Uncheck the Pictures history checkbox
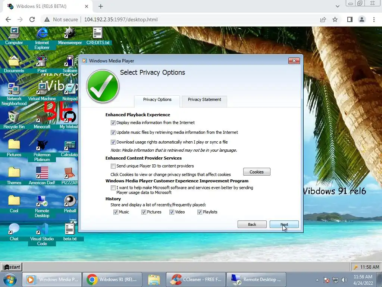This screenshot has width=382, height=287. pos(144,212)
